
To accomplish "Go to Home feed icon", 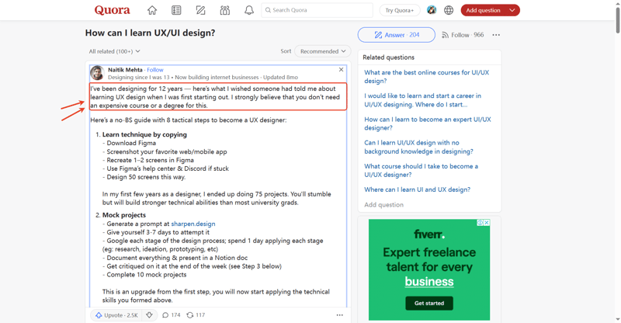I will (x=152, y=10).
